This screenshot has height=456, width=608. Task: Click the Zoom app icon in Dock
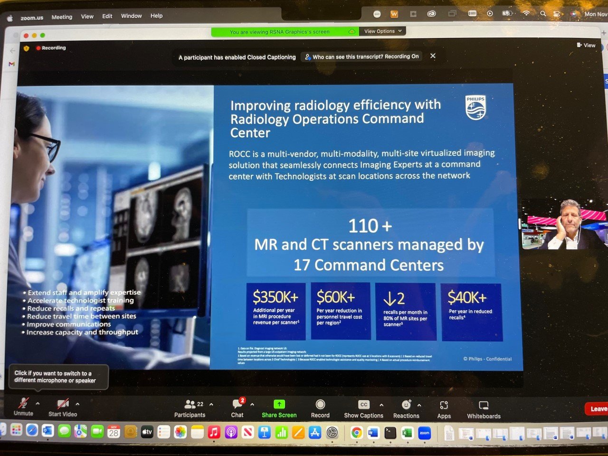(x=424, y=433)
